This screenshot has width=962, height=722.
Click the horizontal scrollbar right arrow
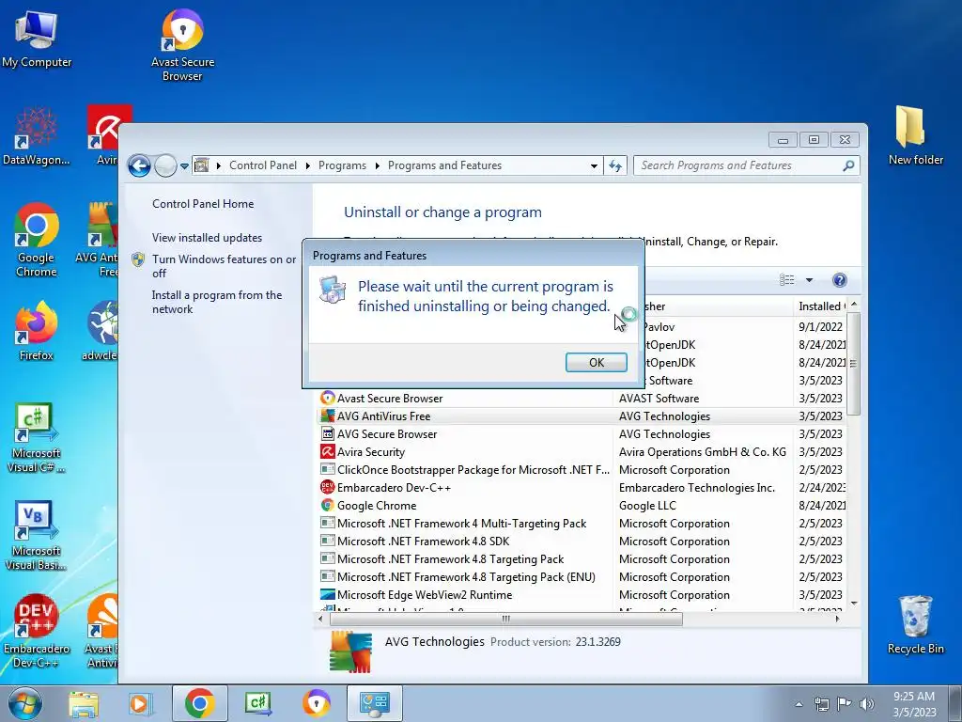tap(837, 619)
